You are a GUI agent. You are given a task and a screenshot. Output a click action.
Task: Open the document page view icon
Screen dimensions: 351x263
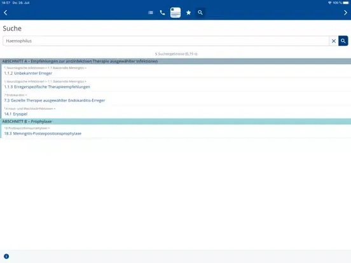coord(175,13)
